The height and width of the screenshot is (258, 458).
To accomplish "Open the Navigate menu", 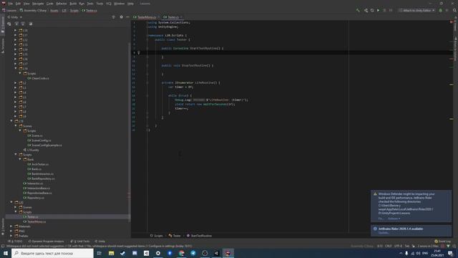I will click(x=38, y=4).
